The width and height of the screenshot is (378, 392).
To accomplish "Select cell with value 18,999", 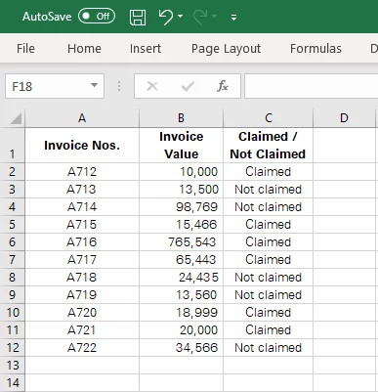I will pyautogui.click(x=181, y=313).
